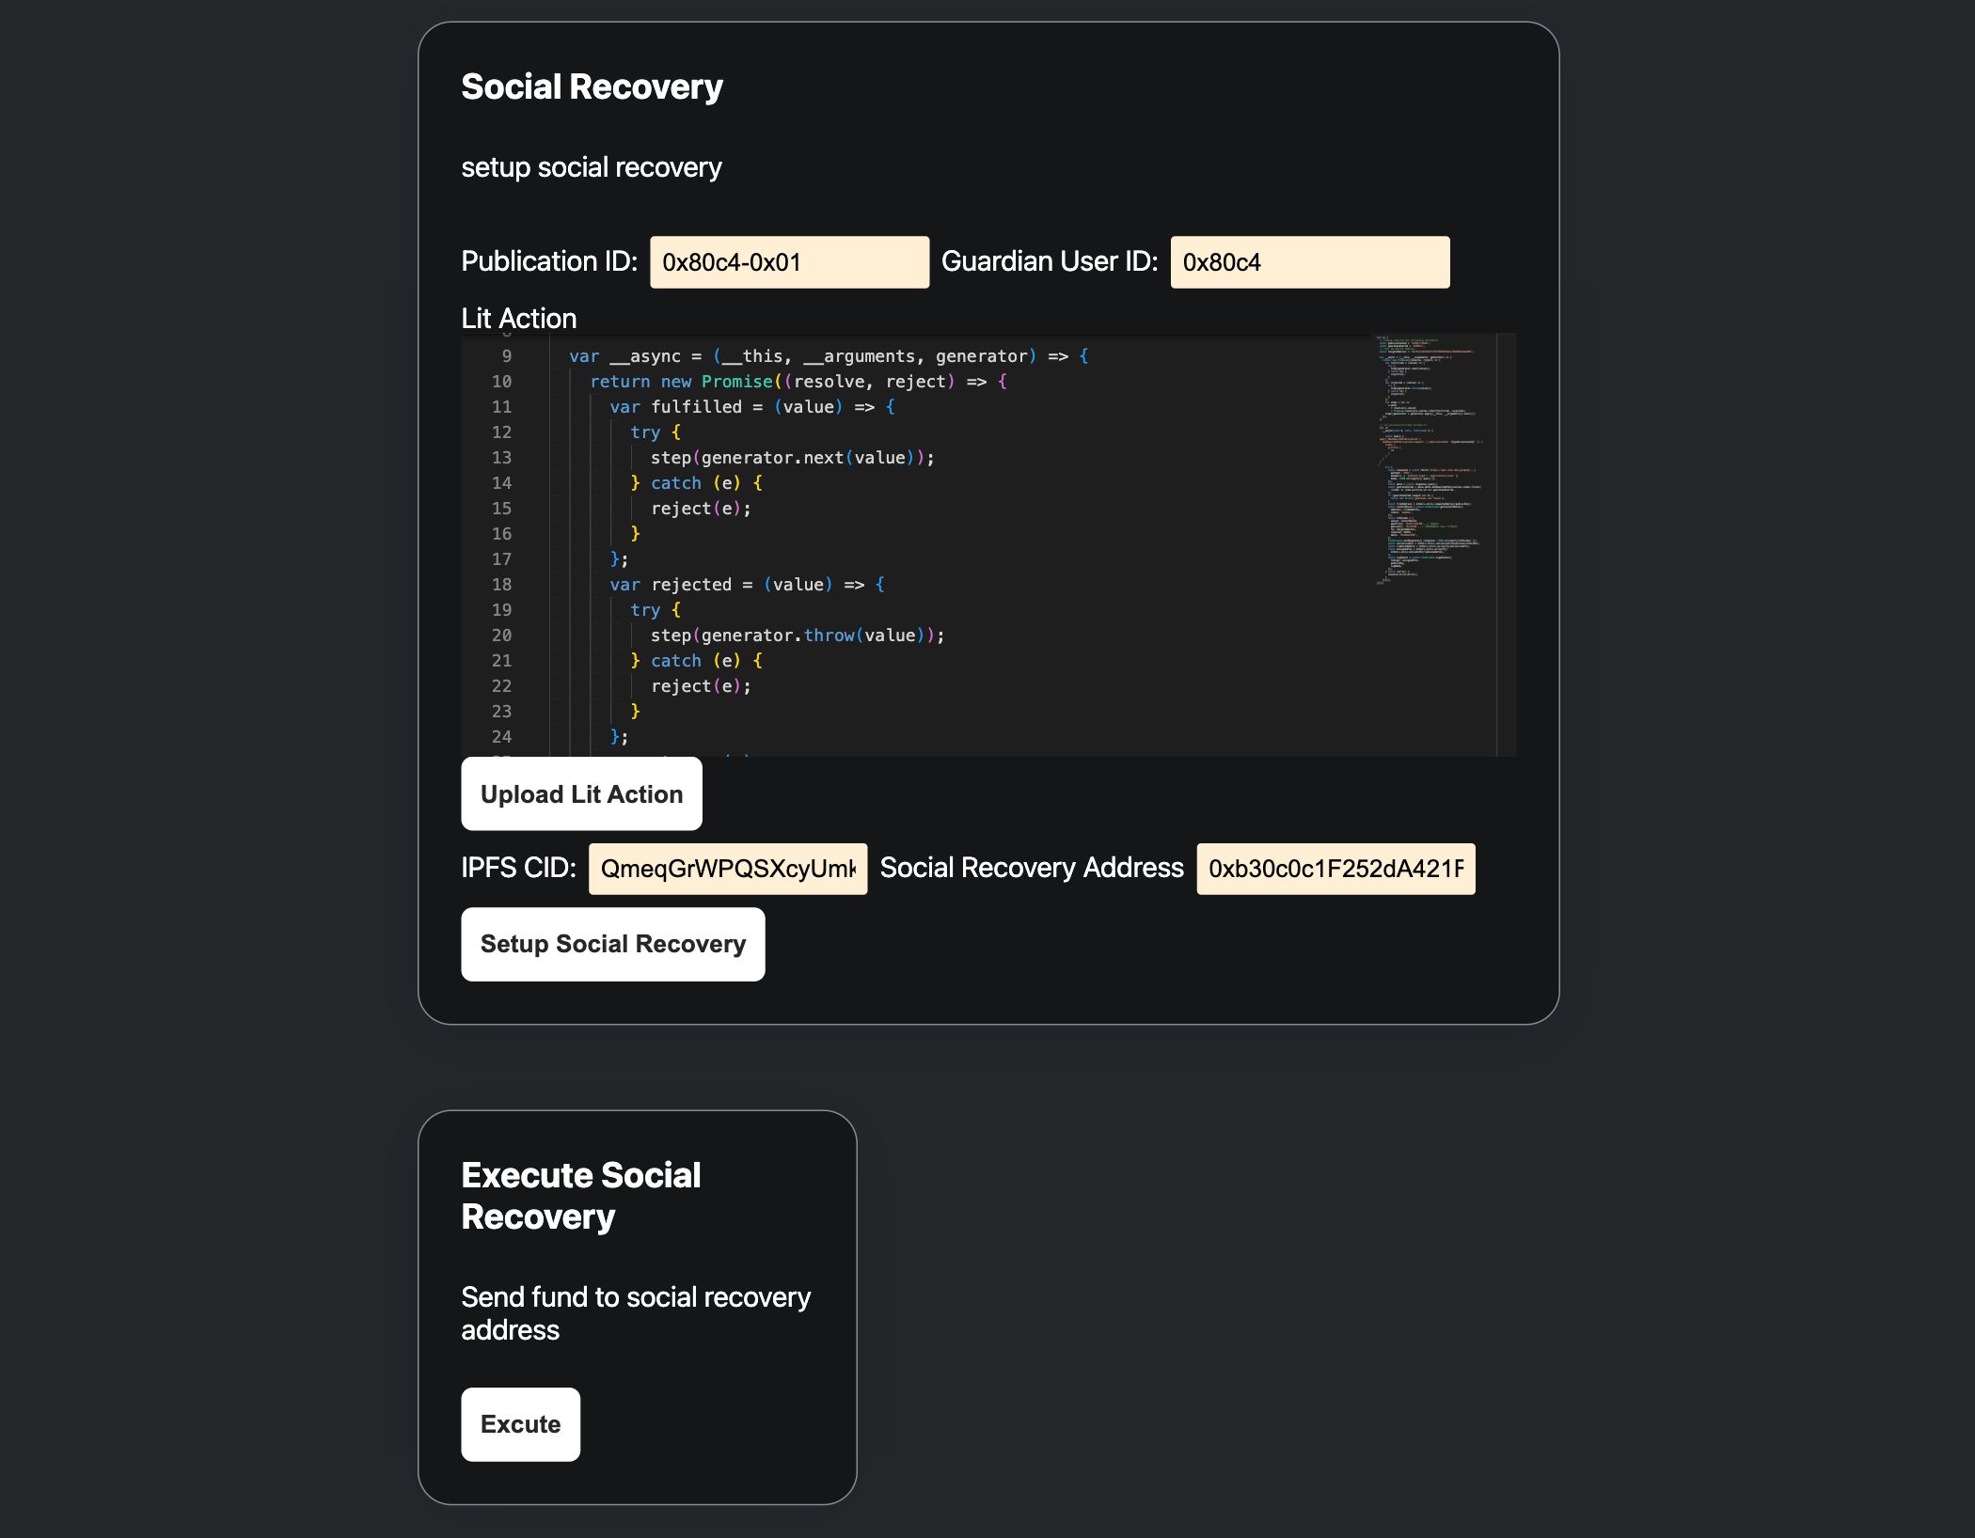Click the Upload Lit Action button
Screen dimensions: 1975x1538
coord(582,793)
